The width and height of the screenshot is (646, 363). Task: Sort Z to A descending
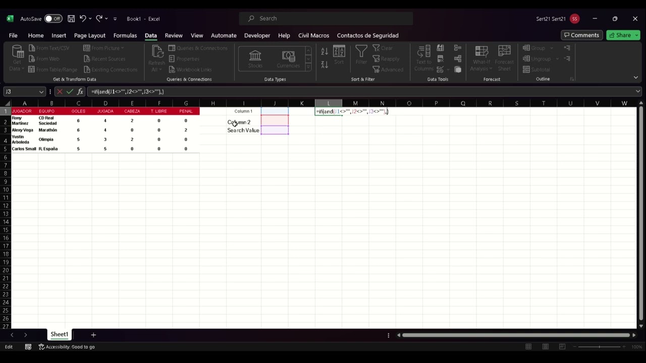tap(325, 64)
